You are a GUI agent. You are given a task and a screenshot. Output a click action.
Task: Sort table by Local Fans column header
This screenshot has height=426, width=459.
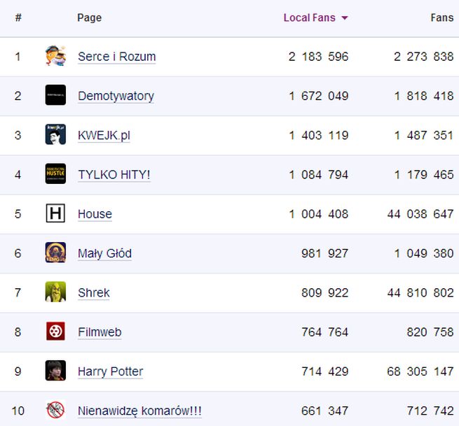tap(309, 17)
